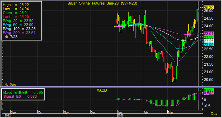Viewport: 222px width, 118px height.
Task: Click the 24.00 price axis label
Action: coord(209,26)
